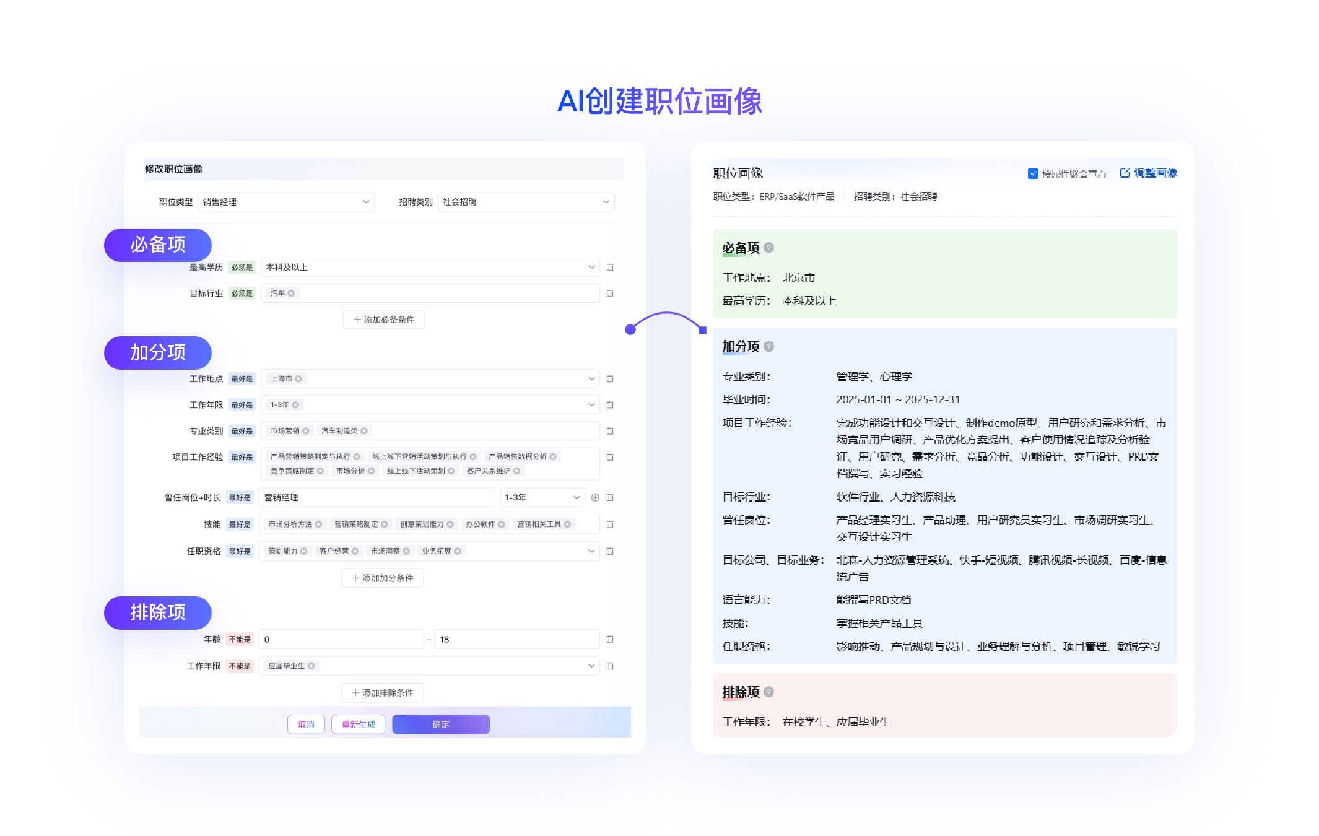Click the 重新生成 button

pyautogui.click(x=359, y=725)
